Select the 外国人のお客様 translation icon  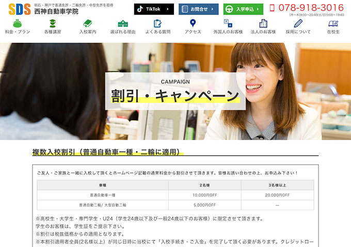(228, 23)
